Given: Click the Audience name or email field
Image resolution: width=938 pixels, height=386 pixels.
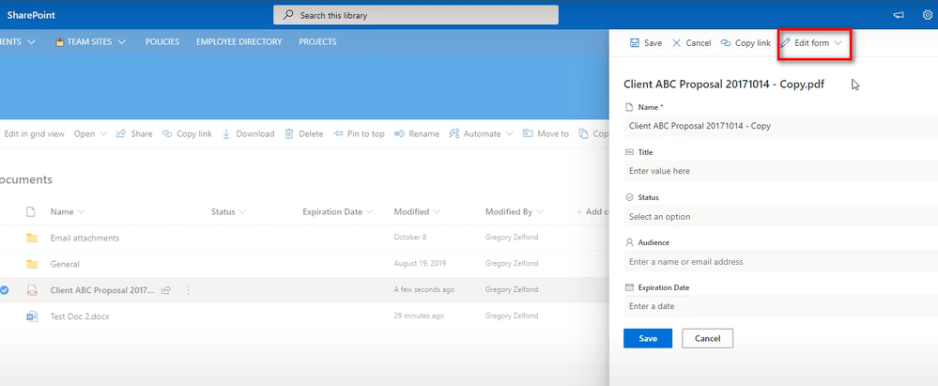Looking at the screenshot, I should click(x=780, y=261).
